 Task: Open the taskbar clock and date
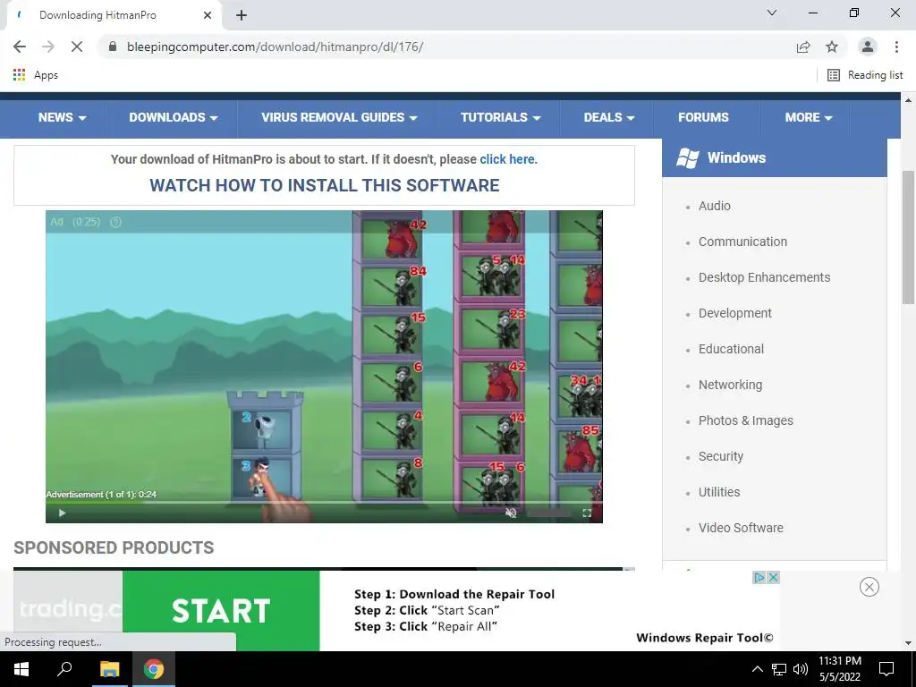[839, 669]
